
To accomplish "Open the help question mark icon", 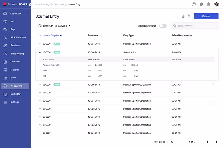I will point(194,4).
